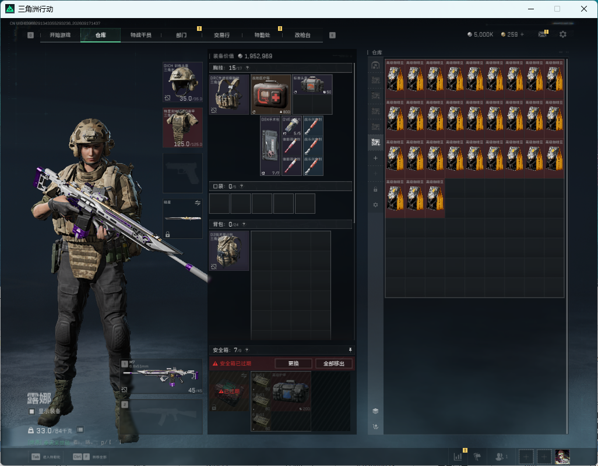Image resolution: width=598 pixels, height=466 pixels.
Task: Select the tactical backpack item under 背包
Action: pyautogui.click(x=229, y=250)
